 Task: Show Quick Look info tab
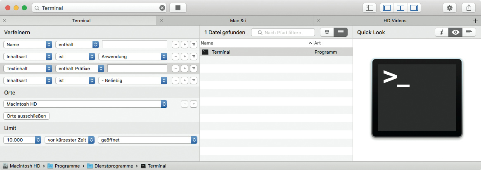[x=441, y=32]
